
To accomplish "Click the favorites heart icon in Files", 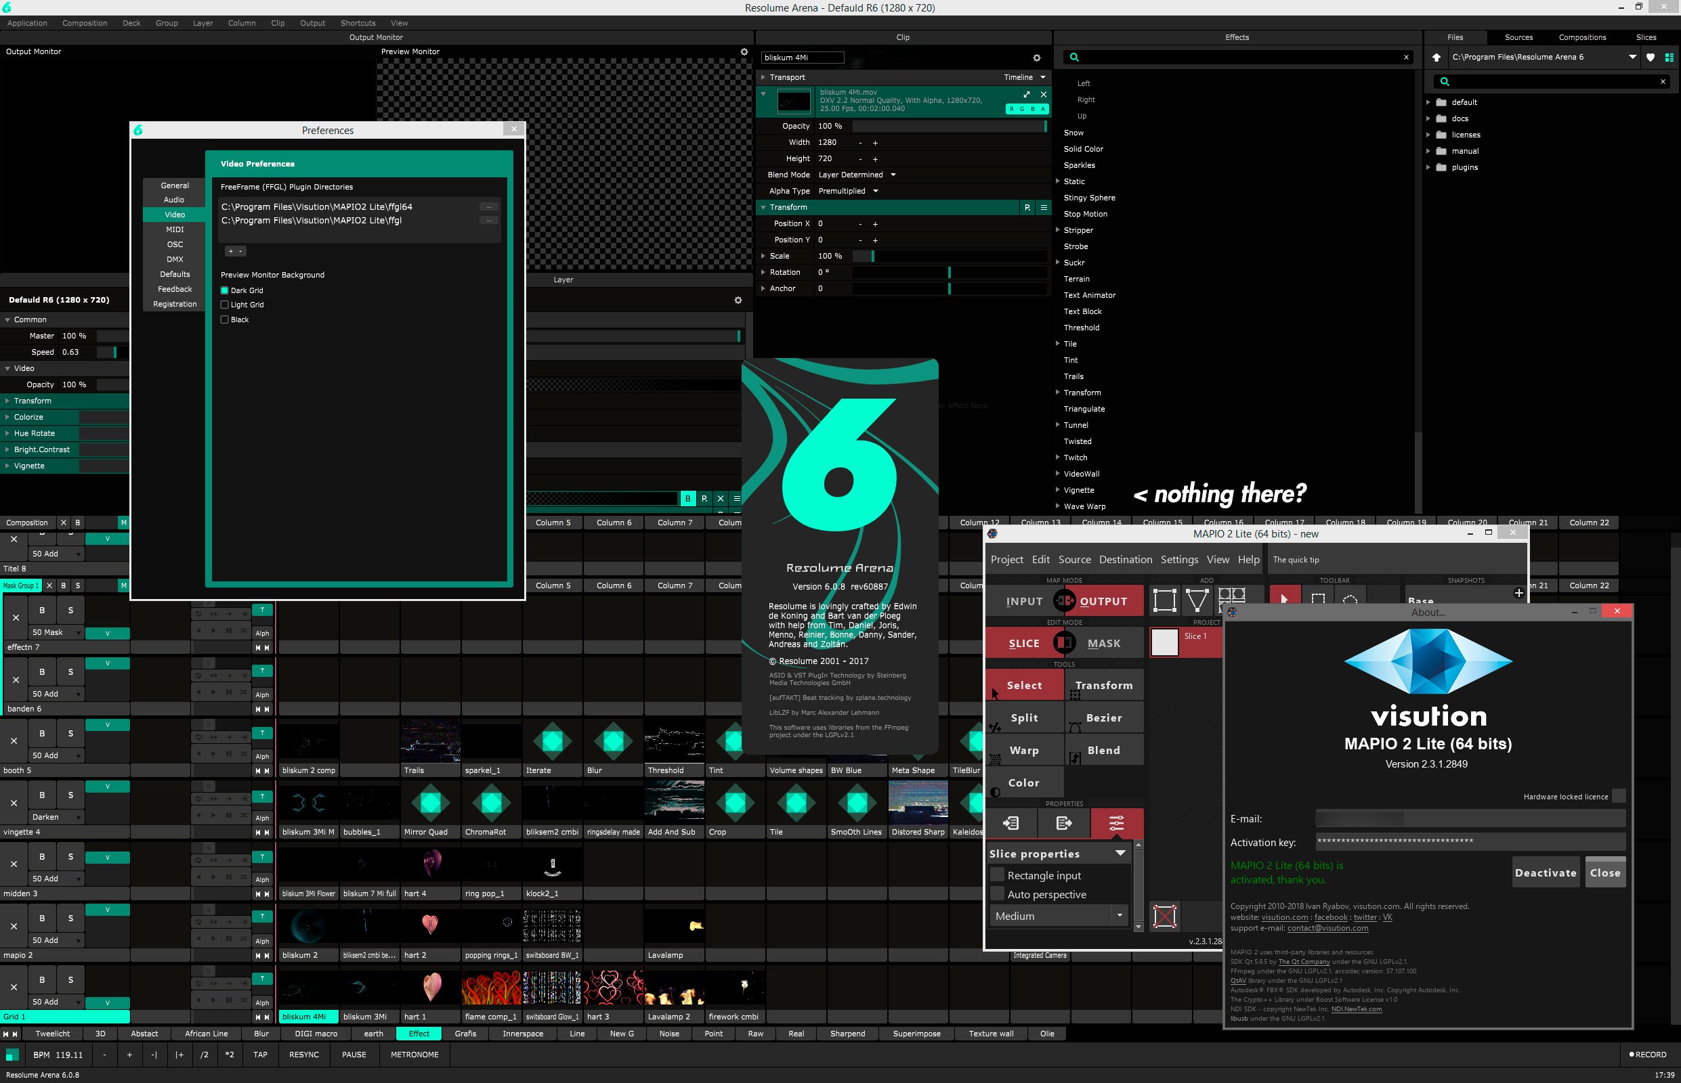I will coord(1650,58).
